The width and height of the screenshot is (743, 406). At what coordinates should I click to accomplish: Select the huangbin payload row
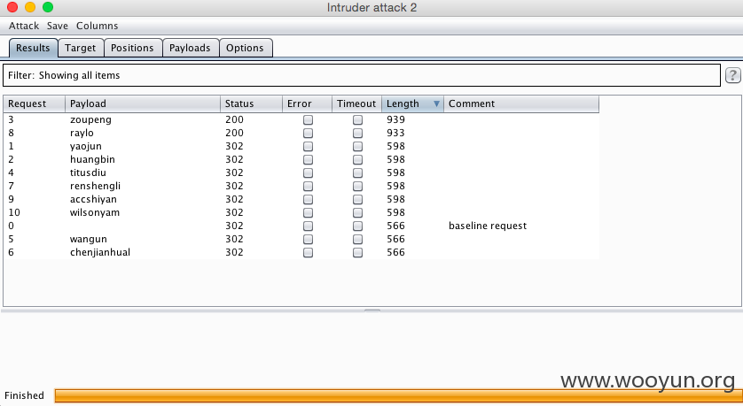[x=301, y=159]
